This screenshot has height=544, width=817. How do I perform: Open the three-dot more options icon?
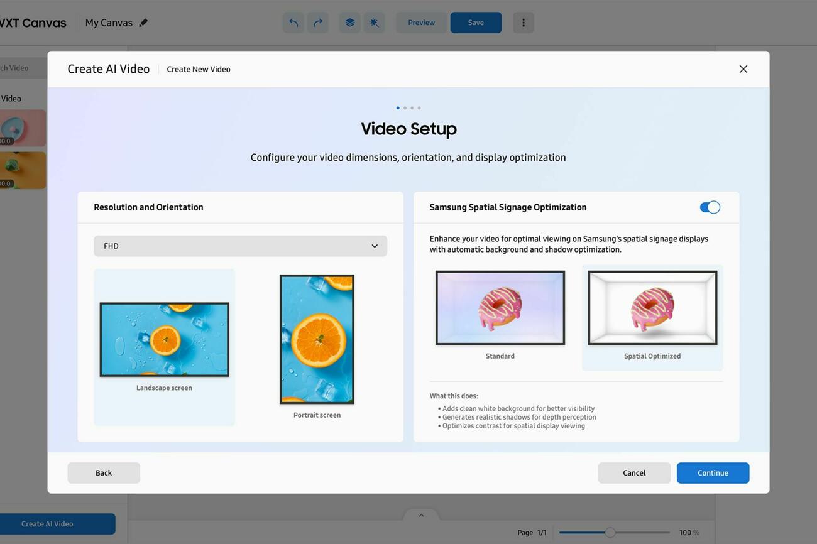click(x=523, y=22)
